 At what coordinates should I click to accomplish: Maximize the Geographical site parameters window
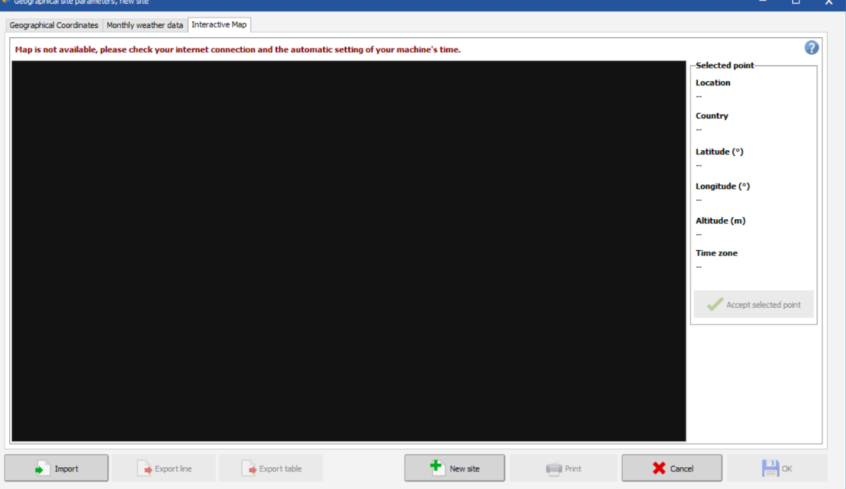pyautogui.click(x=795, y=2)
